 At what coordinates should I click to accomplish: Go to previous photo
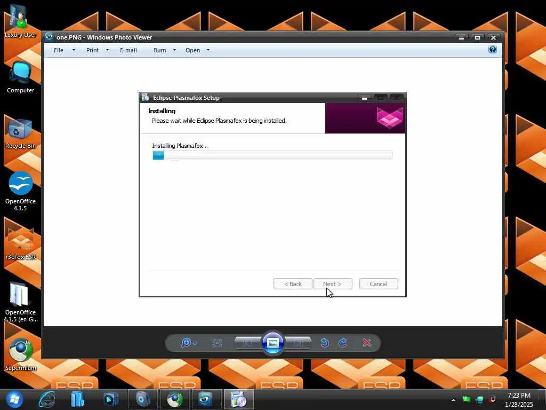point(247,343)
